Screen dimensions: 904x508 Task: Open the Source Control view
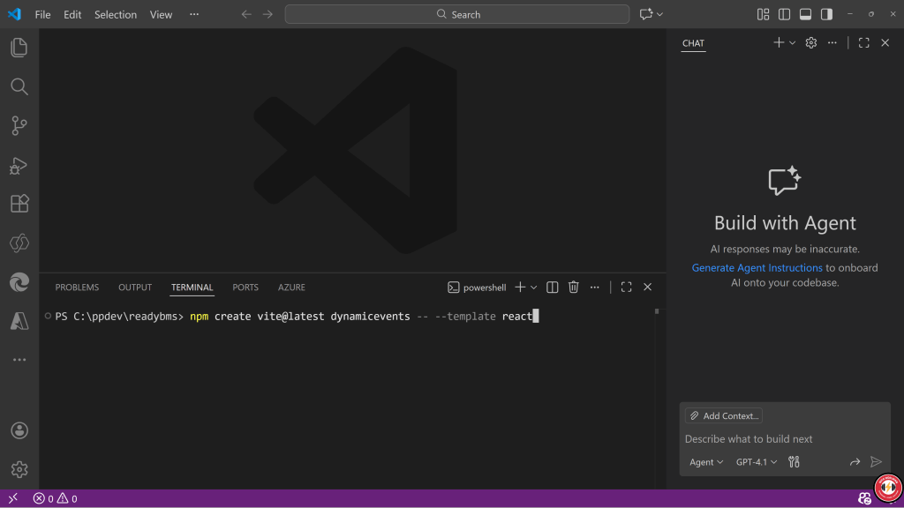pyautogui.click(x=19, y=125)
